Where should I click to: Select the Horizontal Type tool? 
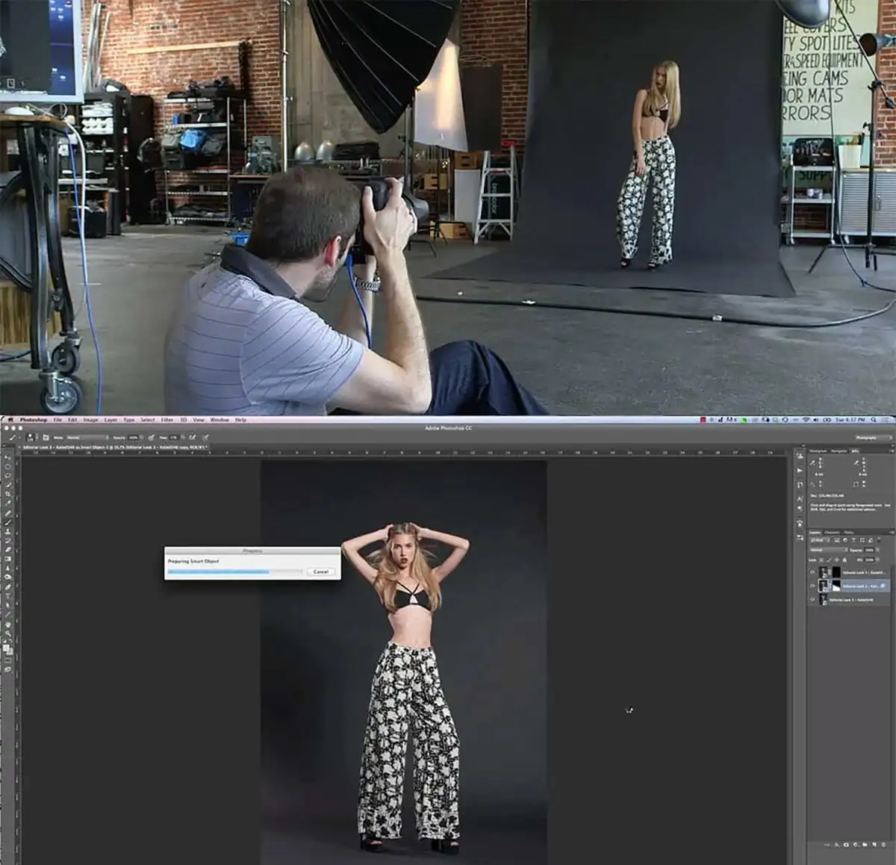tap(8, 597)
